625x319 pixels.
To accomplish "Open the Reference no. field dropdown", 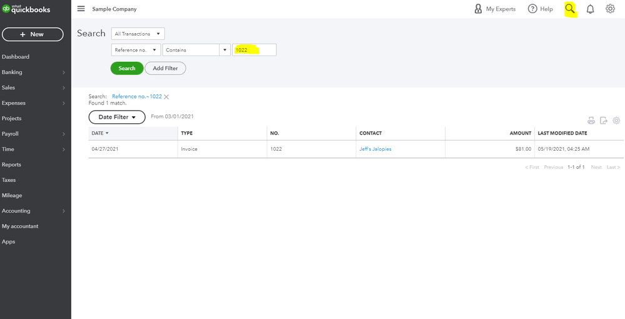I will (x=136, y=50).
